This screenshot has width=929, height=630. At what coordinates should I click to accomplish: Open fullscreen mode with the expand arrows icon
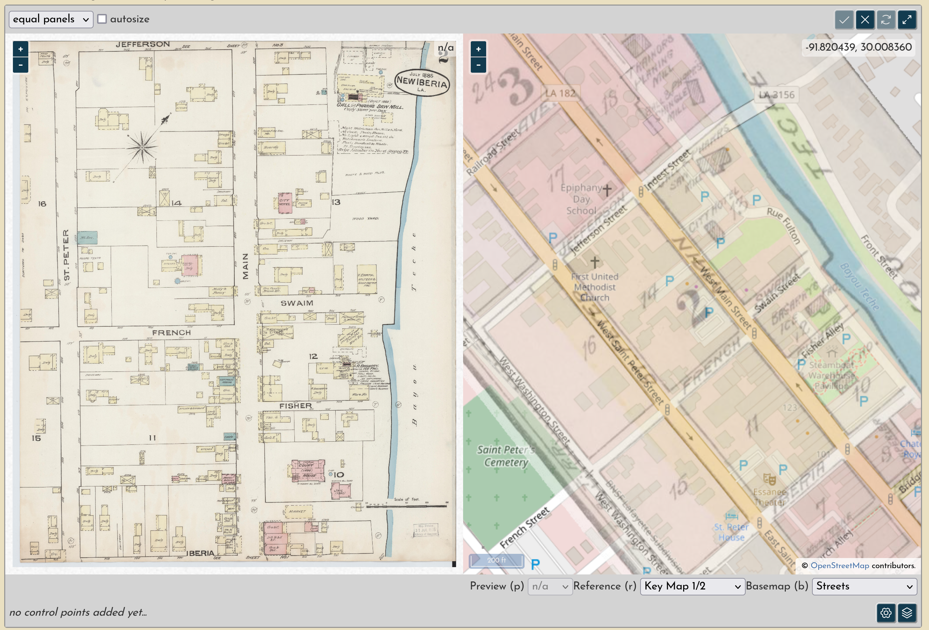point(907,20)
